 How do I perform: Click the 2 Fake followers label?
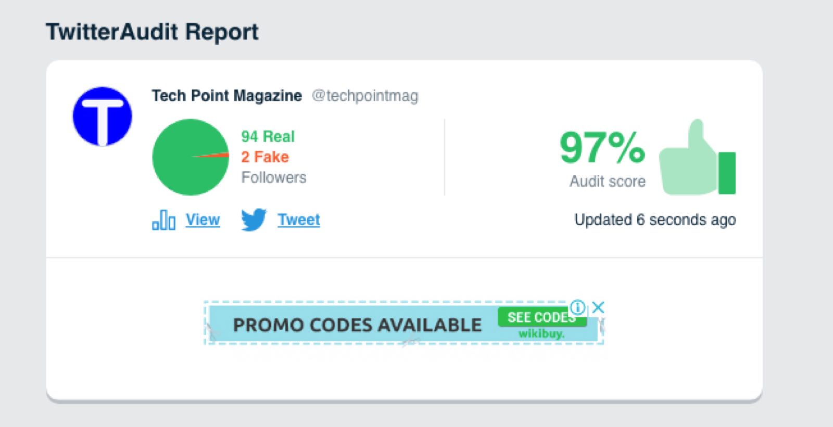pos(263,157)
